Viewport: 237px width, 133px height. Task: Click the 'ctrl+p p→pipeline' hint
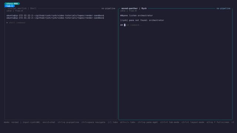click(68, 122)
